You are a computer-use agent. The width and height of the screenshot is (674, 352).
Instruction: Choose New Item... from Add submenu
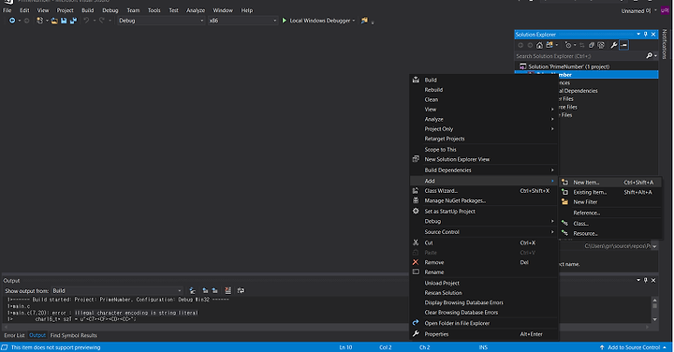pos(609,183)
